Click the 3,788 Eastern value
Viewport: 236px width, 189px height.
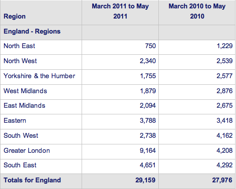point(148,121)
